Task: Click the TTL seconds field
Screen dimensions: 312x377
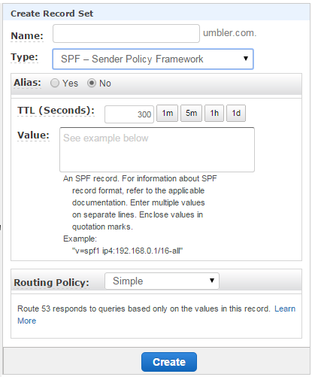Action: [x=129, y=114]
